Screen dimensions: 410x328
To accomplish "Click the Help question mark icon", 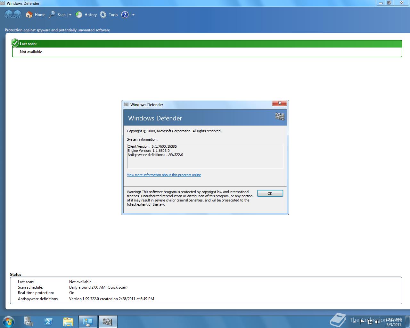I will 125,15.
